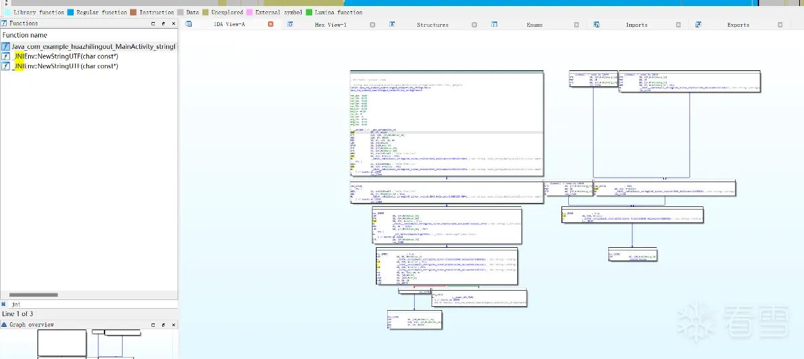Image resolution: width=804 pixels, height=359 pixels.
Task: Click the Enums tab icon
Action: [x=494, y=24]
